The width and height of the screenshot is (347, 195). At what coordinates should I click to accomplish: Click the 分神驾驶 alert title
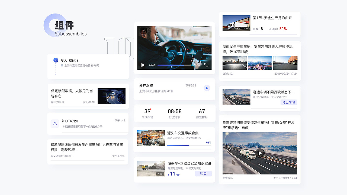tap(146, 85)
